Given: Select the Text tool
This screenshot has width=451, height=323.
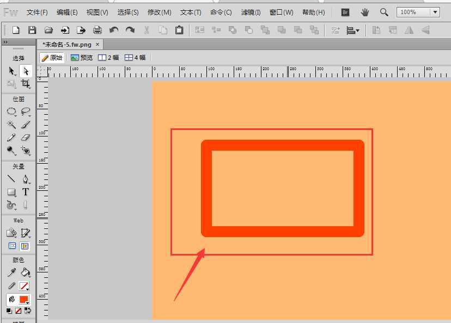Looking at the screenshot, I should tap(26, 192).
